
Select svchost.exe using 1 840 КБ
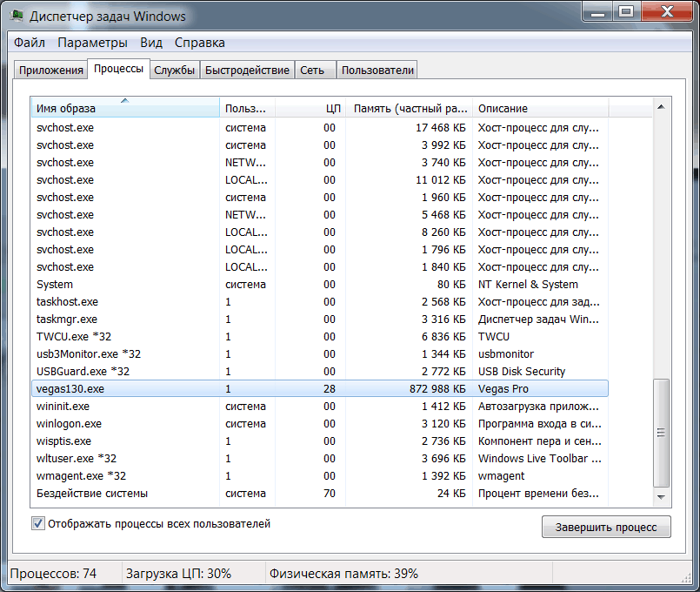point(320,266)
